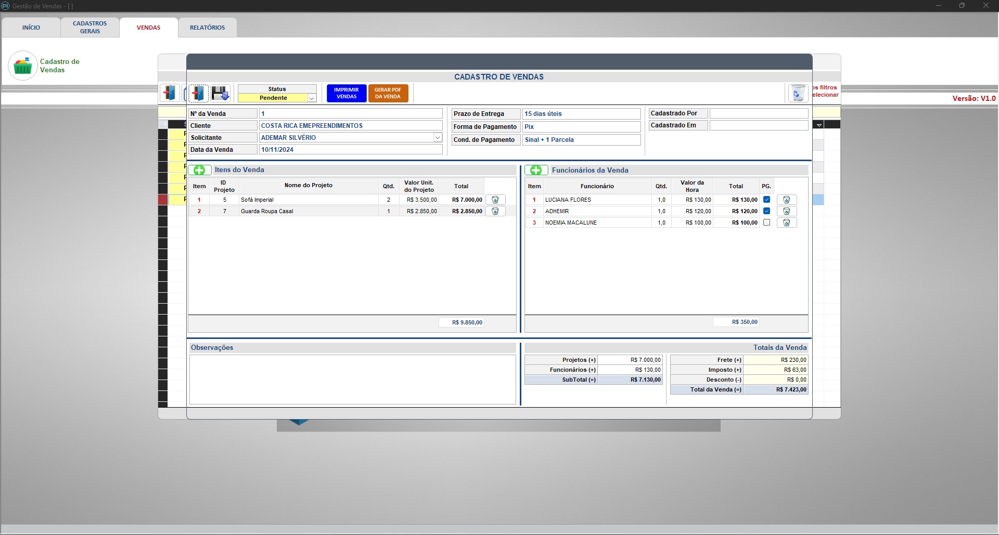Delete the Guarda Roupa Casal item row
This screenshot has width=999, height=535.
(495, 211)
